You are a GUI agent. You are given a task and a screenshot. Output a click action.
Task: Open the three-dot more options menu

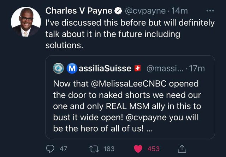coord(210,11)
